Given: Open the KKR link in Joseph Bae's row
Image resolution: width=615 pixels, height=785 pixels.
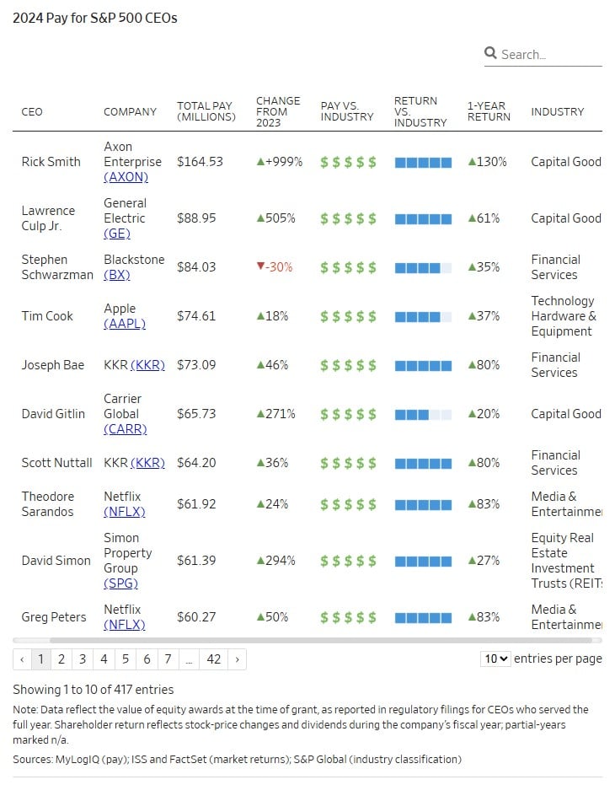Looking at the screenshot, I should tap(147, 365).
